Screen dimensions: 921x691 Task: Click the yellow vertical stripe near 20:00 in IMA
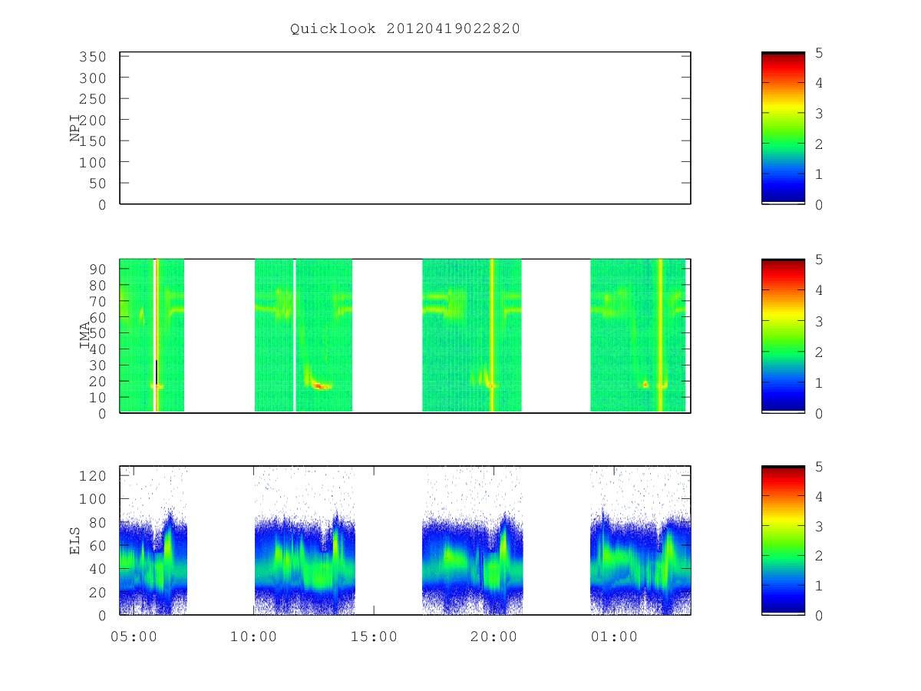[492, 336]
